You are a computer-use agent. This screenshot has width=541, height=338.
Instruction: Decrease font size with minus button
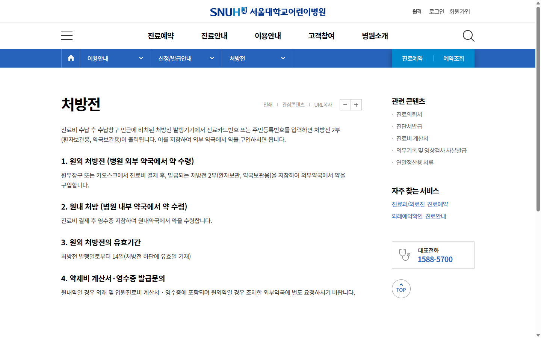click(x=345, y=105)
